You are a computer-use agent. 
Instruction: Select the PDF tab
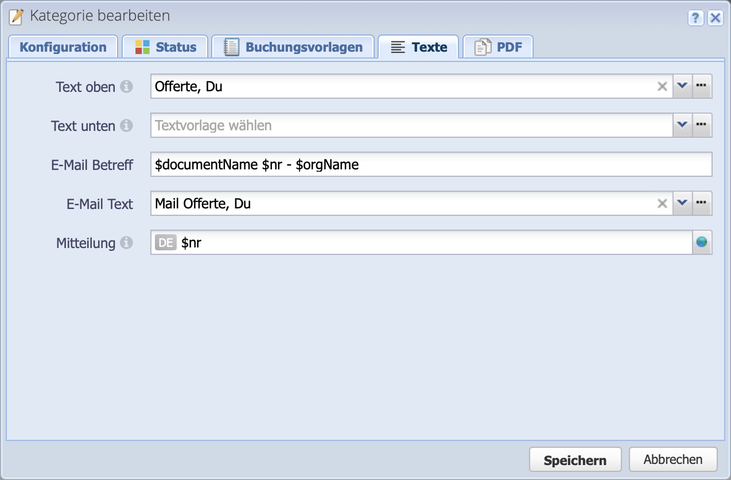[x=498, y=47]
